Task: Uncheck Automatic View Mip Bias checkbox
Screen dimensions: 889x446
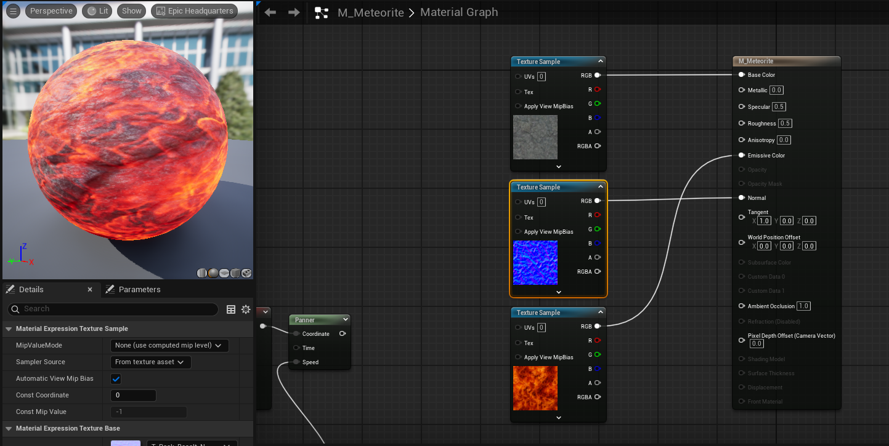Action: pos(116,379)
